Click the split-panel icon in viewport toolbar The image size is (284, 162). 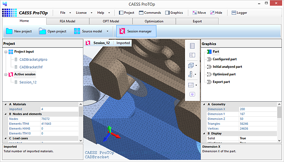(192, 55)
